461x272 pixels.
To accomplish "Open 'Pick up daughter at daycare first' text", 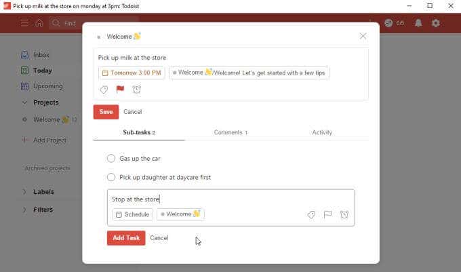I will [165, 177].
